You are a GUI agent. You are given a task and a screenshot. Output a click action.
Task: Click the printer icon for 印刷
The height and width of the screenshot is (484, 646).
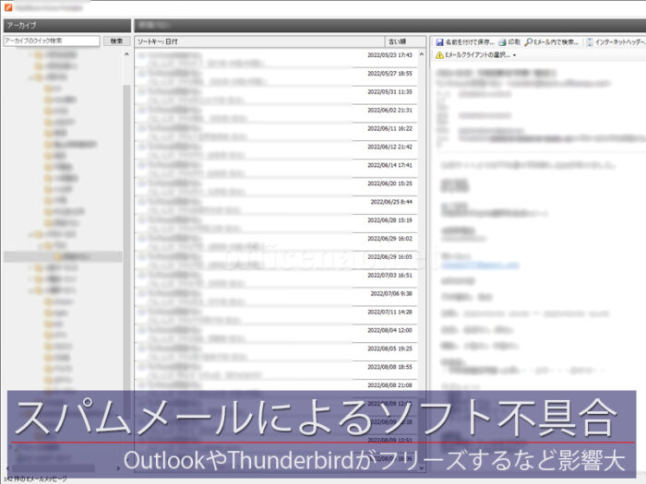502,42
